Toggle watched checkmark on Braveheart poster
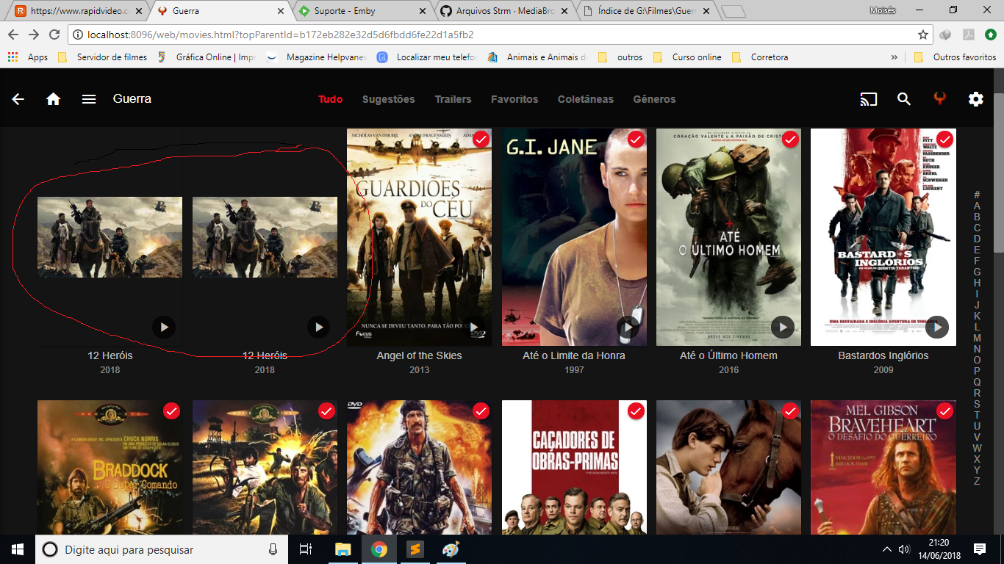Viewport: 1004px width, 564px height. coord(945,411)
